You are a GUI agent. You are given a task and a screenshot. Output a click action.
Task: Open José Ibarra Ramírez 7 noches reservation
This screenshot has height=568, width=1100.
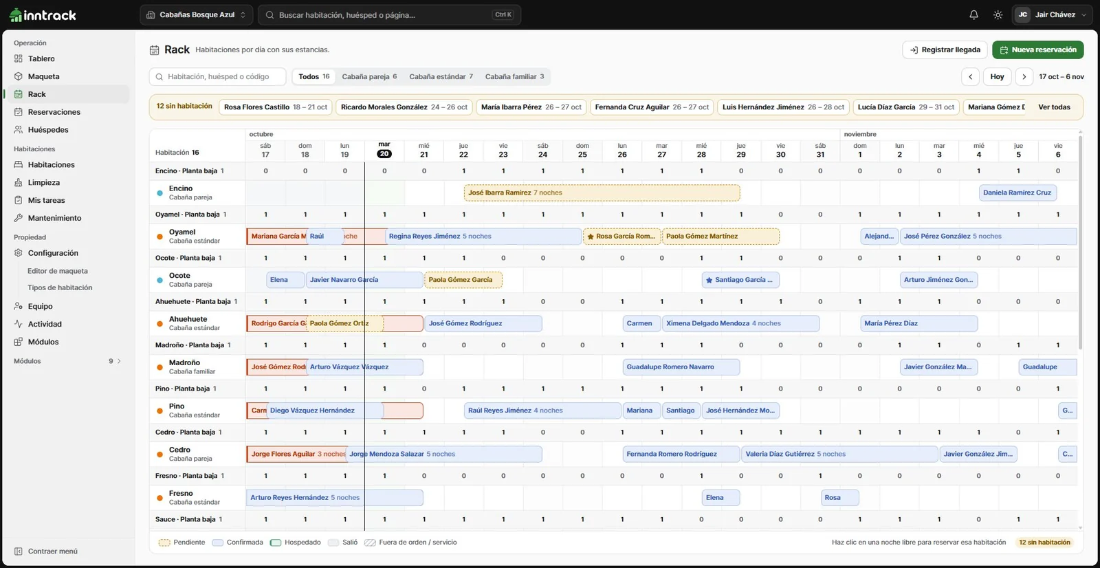coord(602,193)
